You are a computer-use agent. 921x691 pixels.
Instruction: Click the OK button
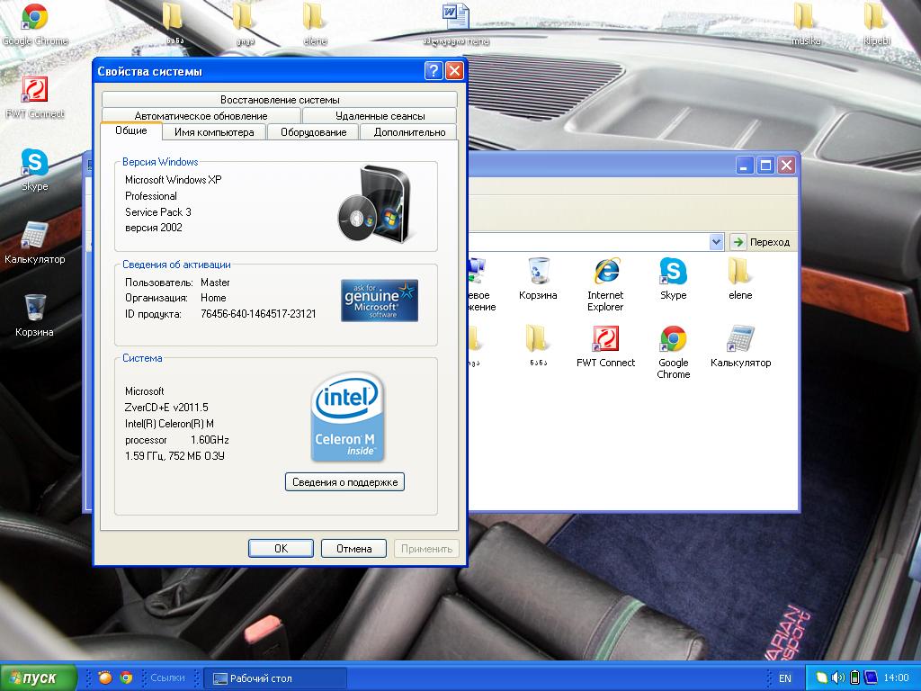281,549
